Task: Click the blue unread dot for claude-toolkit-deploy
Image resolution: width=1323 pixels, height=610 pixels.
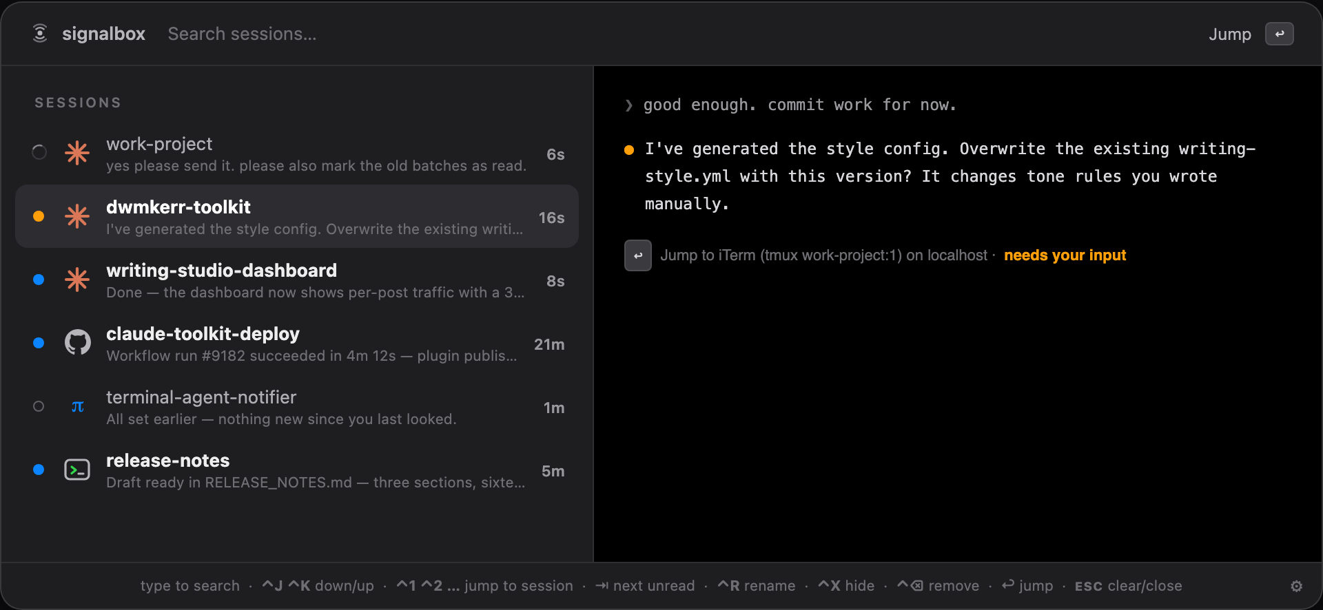Action: 39,343
